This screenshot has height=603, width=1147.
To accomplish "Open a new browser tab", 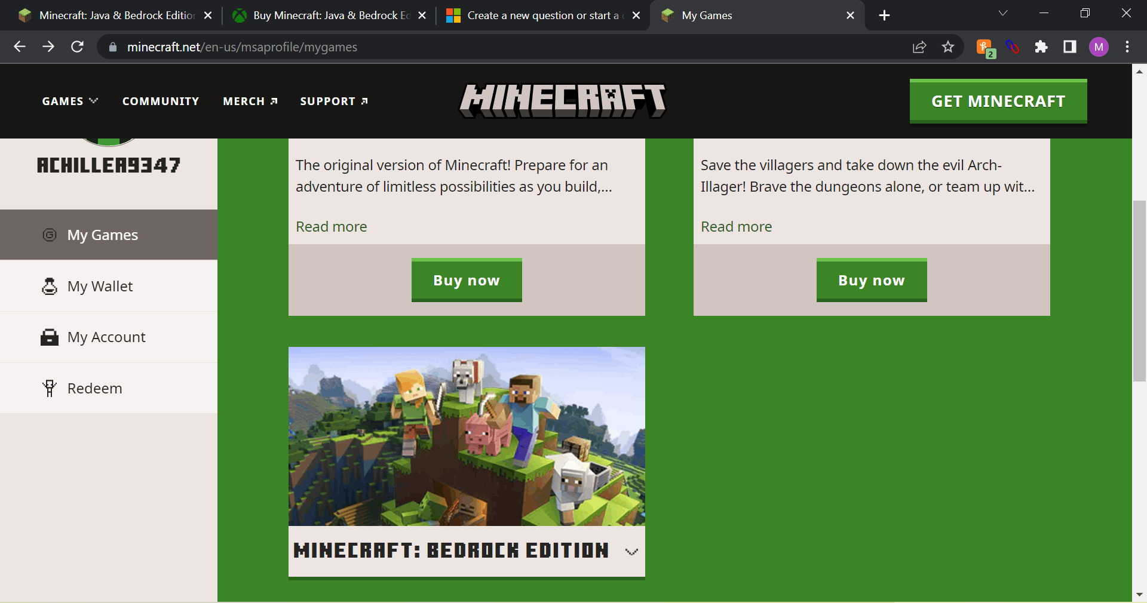I will (x=885, y=16).
